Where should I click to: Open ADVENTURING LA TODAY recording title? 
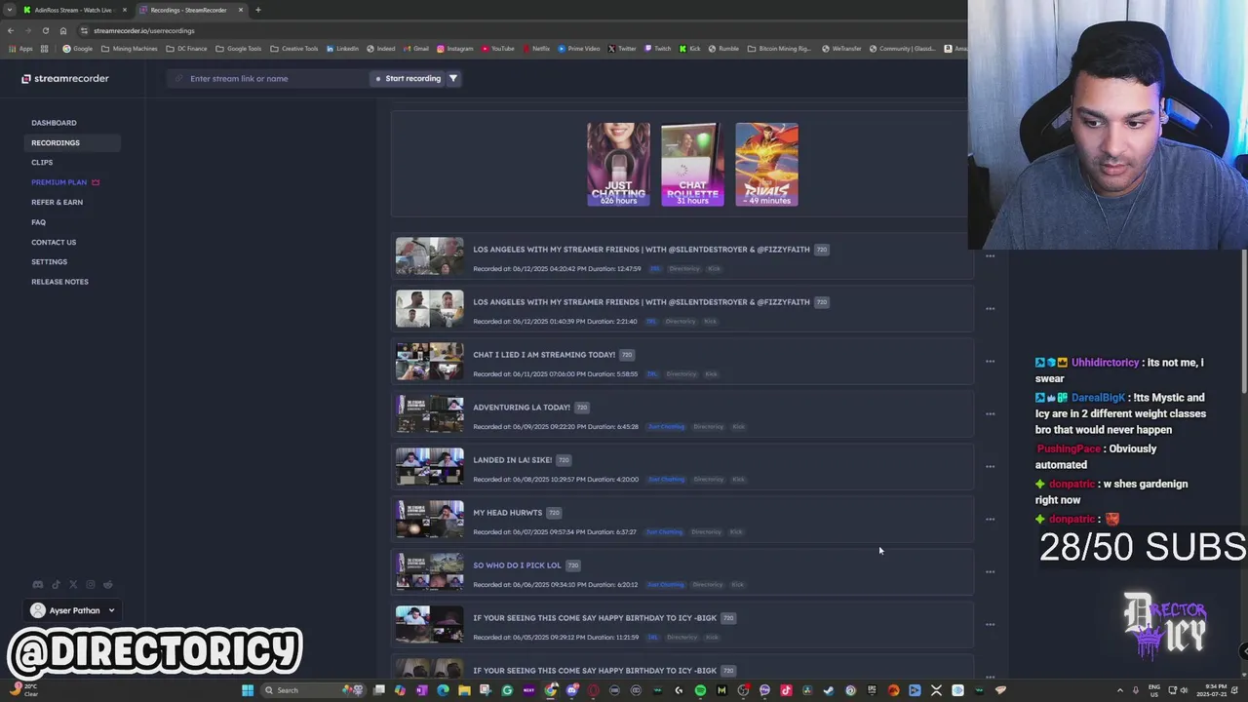click(522, 408)
